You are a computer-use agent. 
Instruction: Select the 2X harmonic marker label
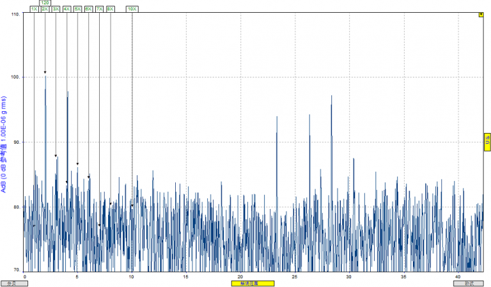45,9
